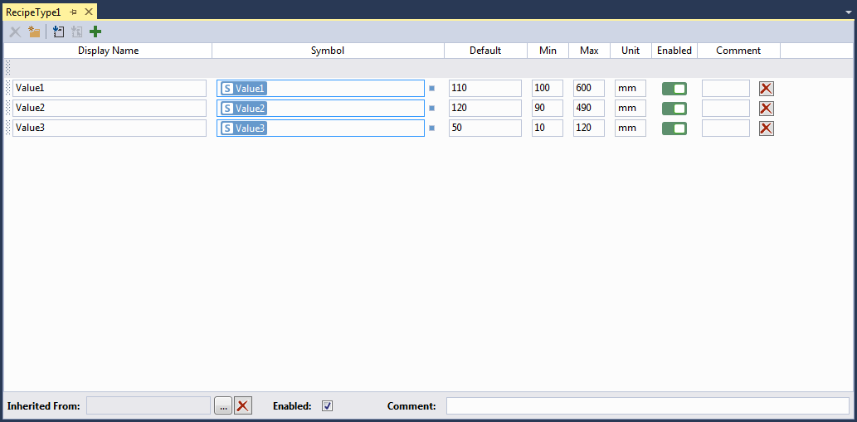Toggle the Enabled switch for Value2

[x=674, y=108]
